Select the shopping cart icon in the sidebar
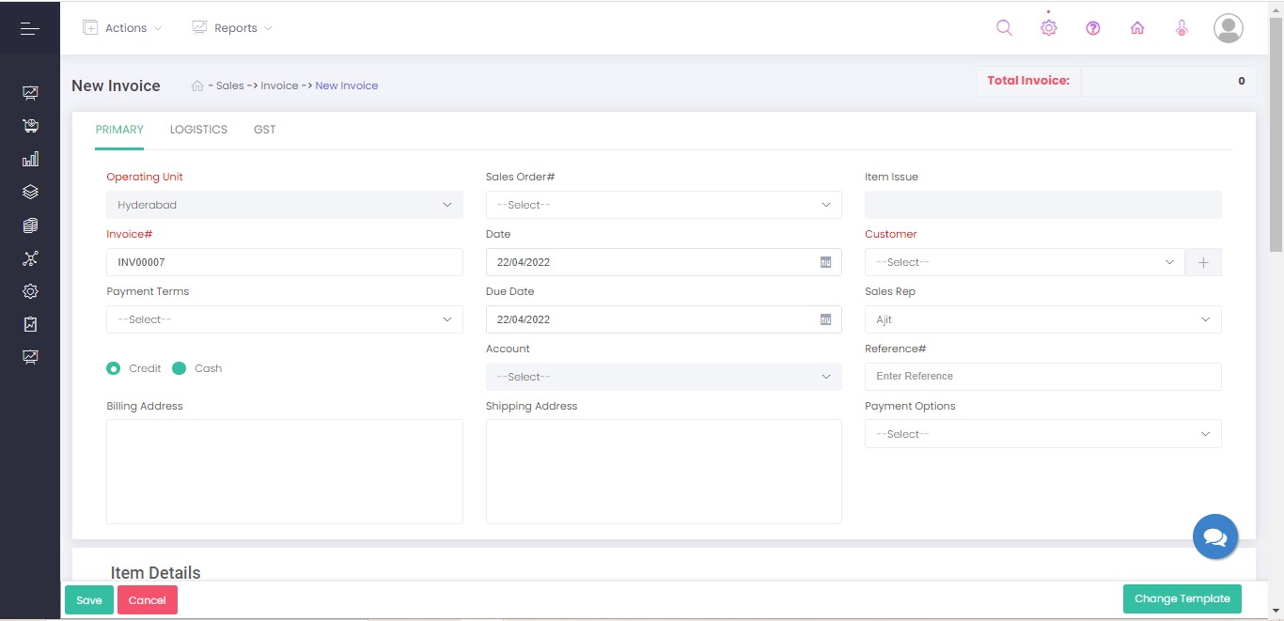 point(29,125)
